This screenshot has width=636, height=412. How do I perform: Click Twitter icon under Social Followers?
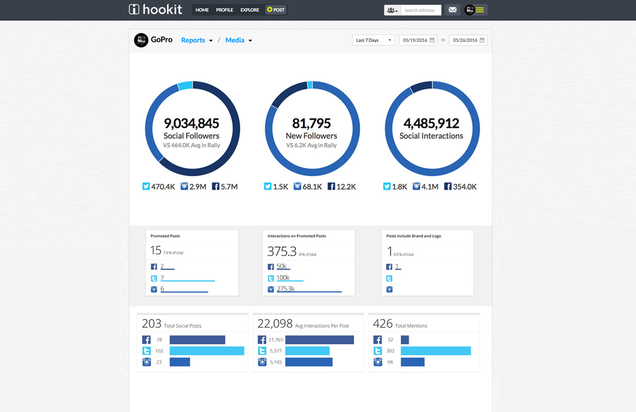pyautogui.click(x=146, y=186)
